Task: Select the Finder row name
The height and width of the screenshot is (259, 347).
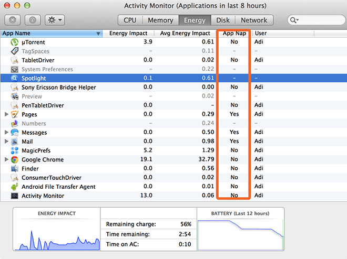Action: pyautogui.click(x=30, y=169)
